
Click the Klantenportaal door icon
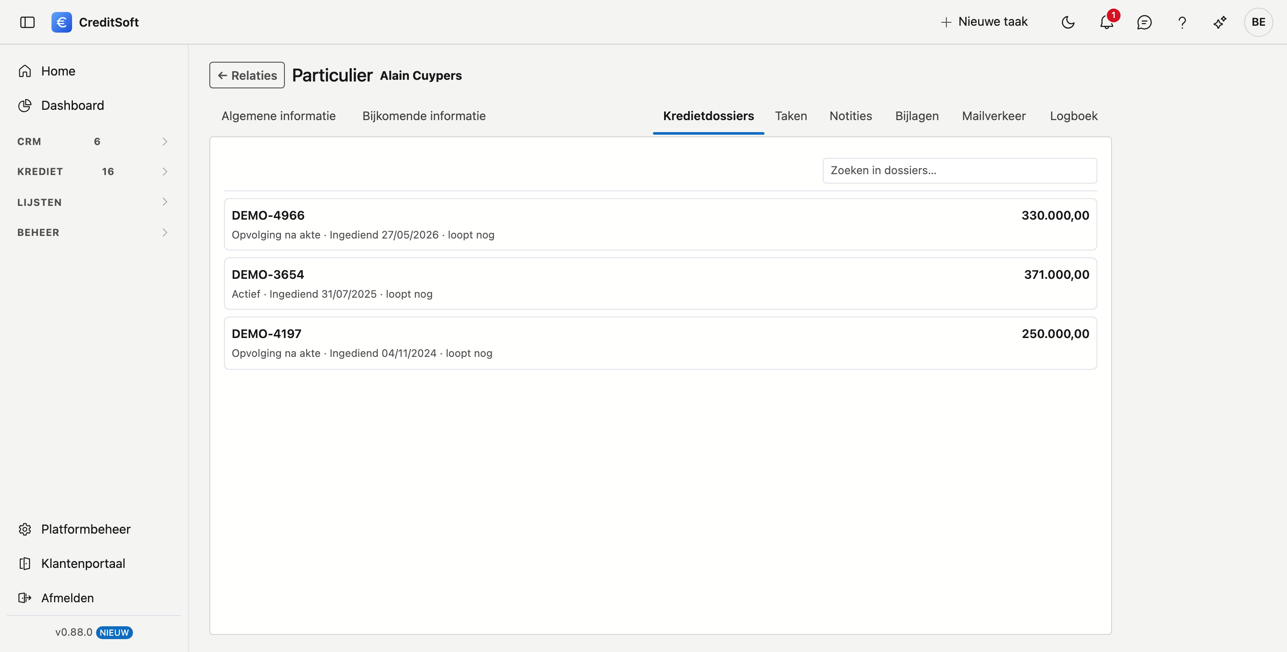pyautogui.click(x=25, y=564)
